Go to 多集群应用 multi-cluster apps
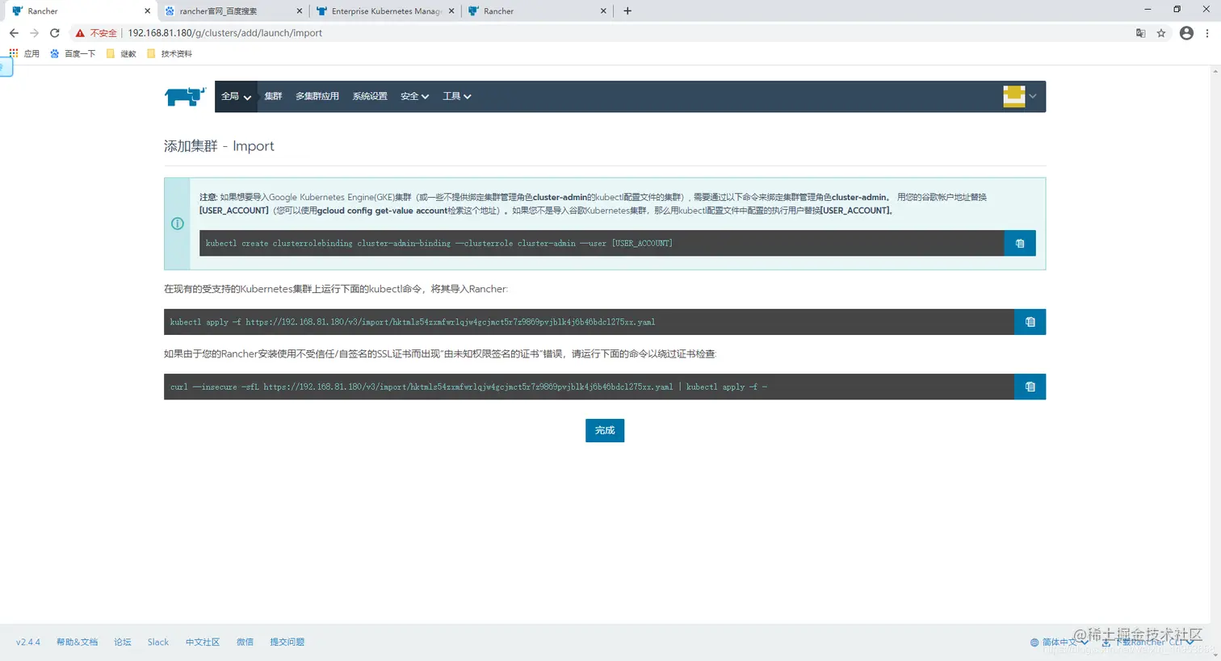This screenshot has height=661, width=1221. [x=317, y=96]
